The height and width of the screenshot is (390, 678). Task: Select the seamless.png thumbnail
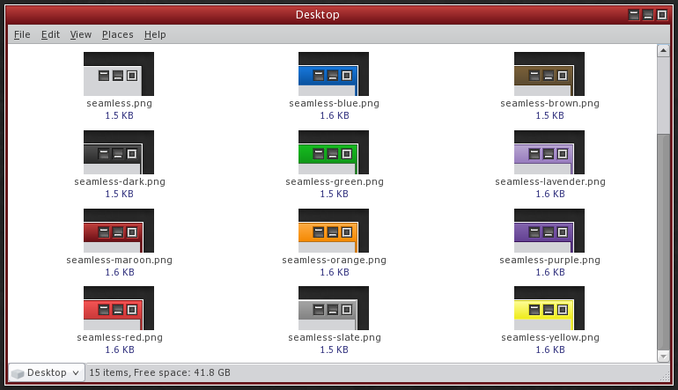(x=119, y=74)
